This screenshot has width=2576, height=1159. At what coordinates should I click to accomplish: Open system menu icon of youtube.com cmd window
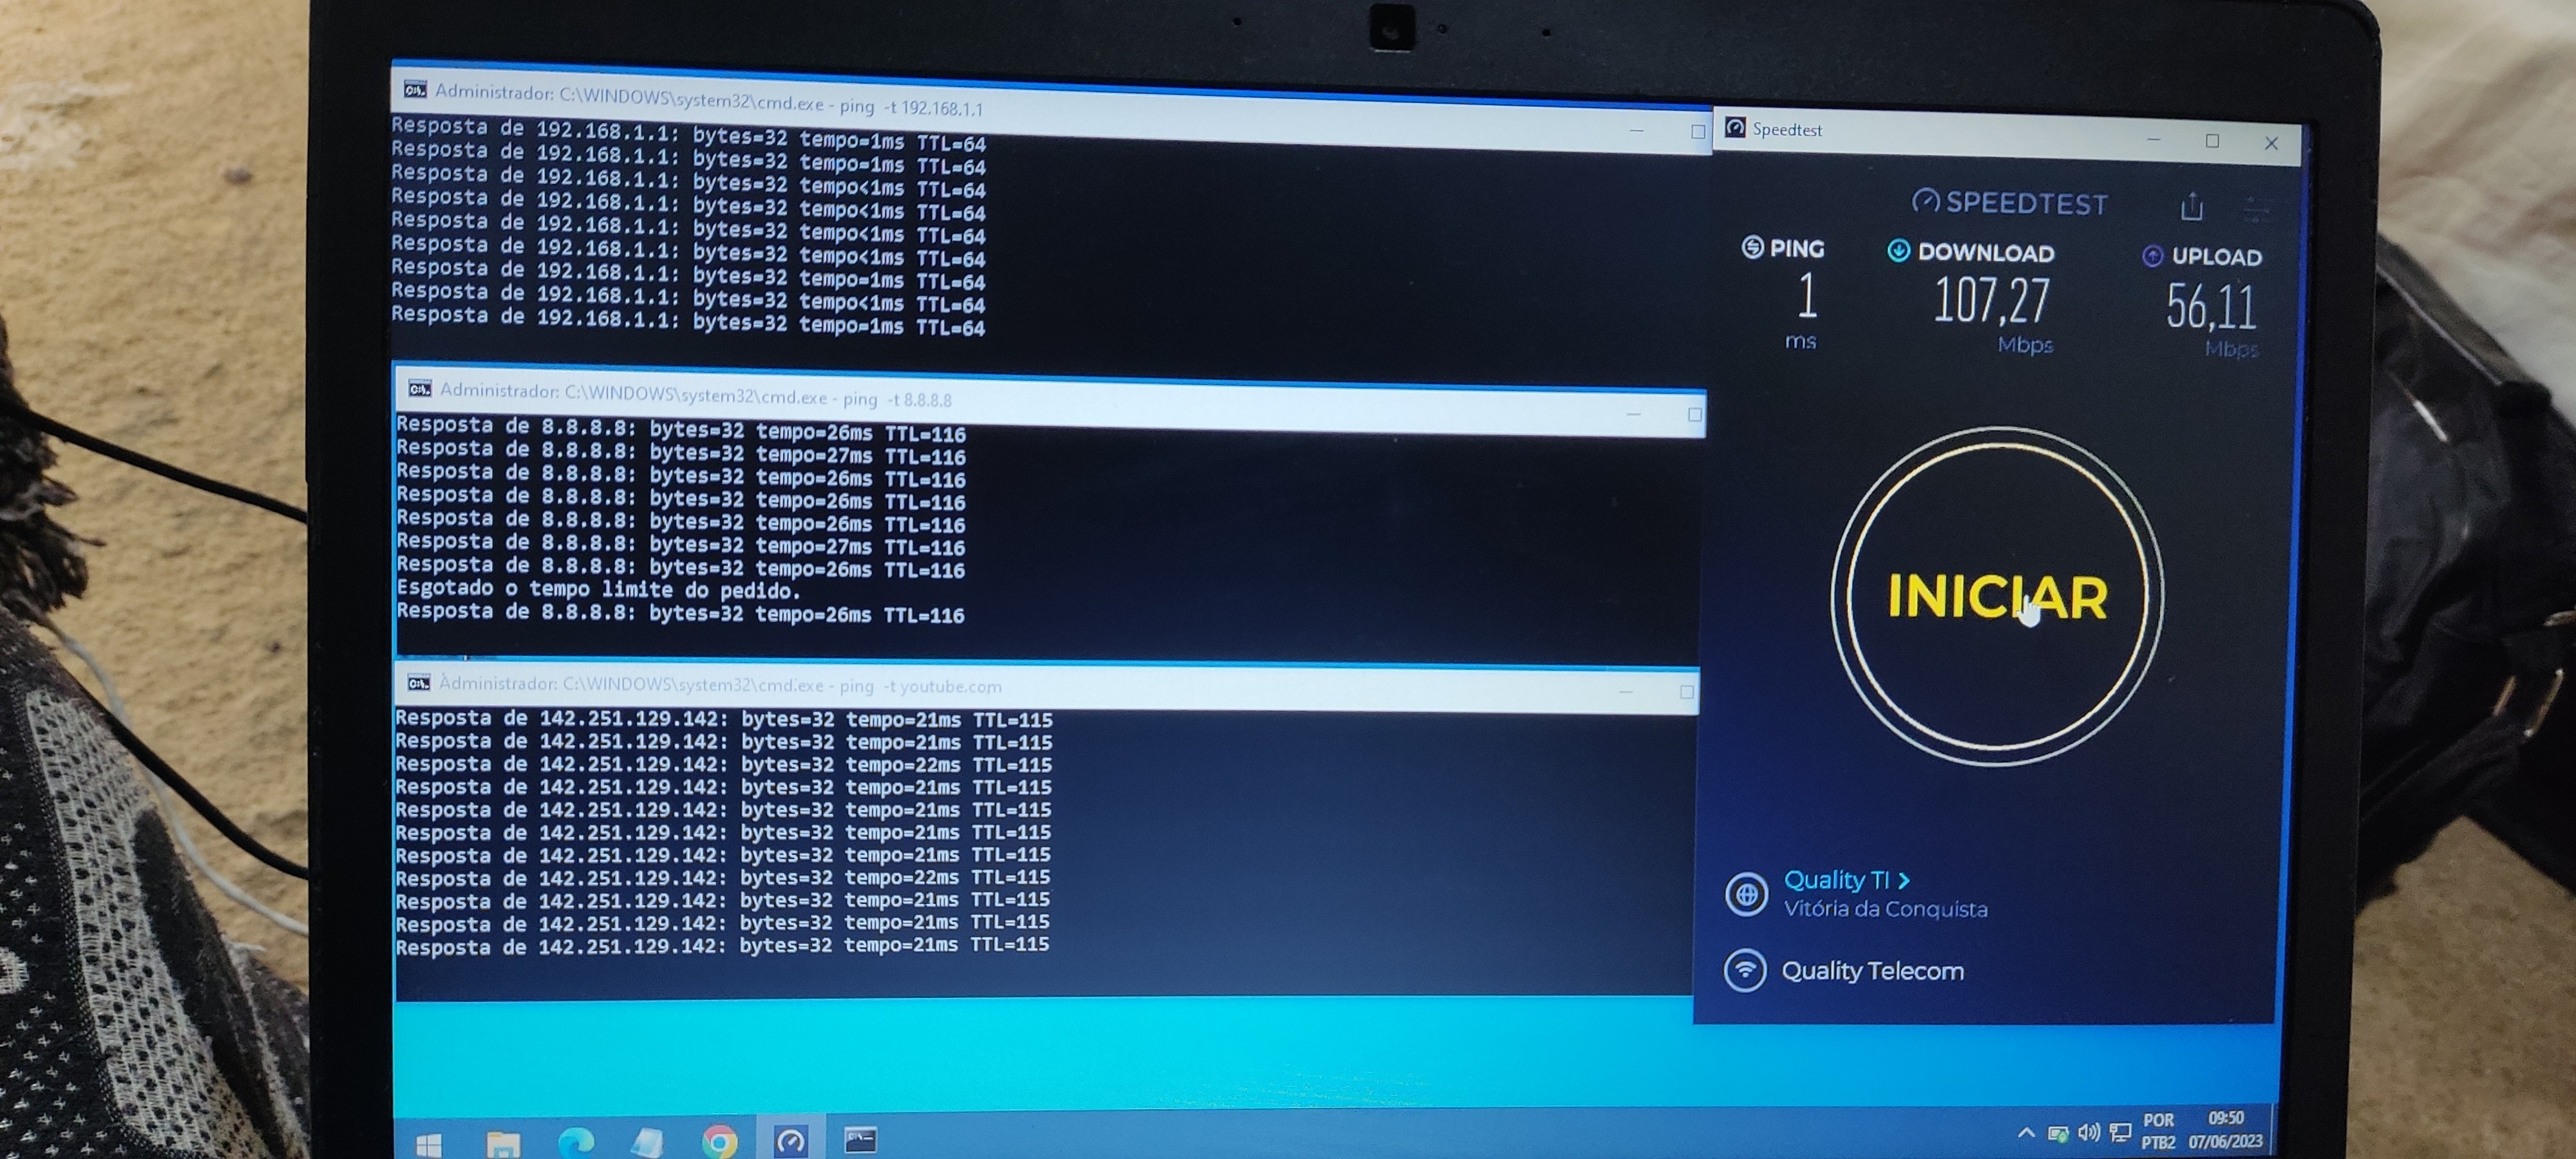[x=418, y=683]
